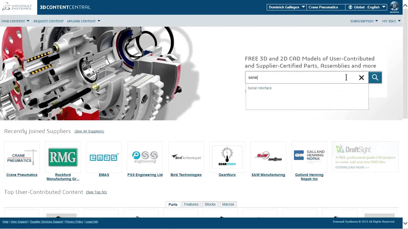Viewport: 408px width, 229px height.
Task: Expand the Subscription menu
Action: (x=364, y=21)
